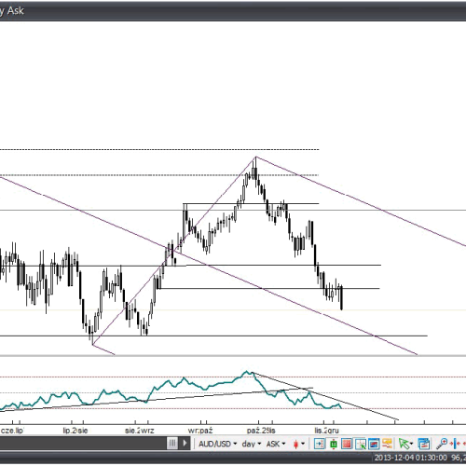Viewport: 466px width, 466px height.
Task: Select the green arrow cursor tool
Action: 404,444
